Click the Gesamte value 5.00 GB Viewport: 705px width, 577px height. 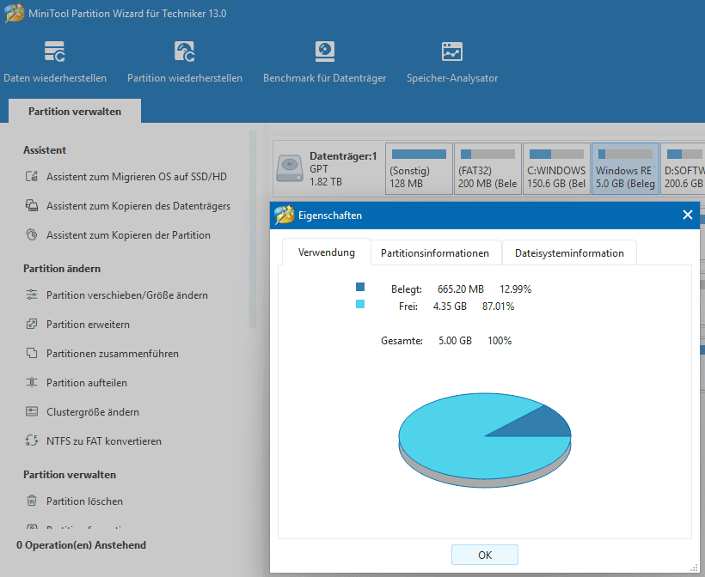tap(455, 341)
